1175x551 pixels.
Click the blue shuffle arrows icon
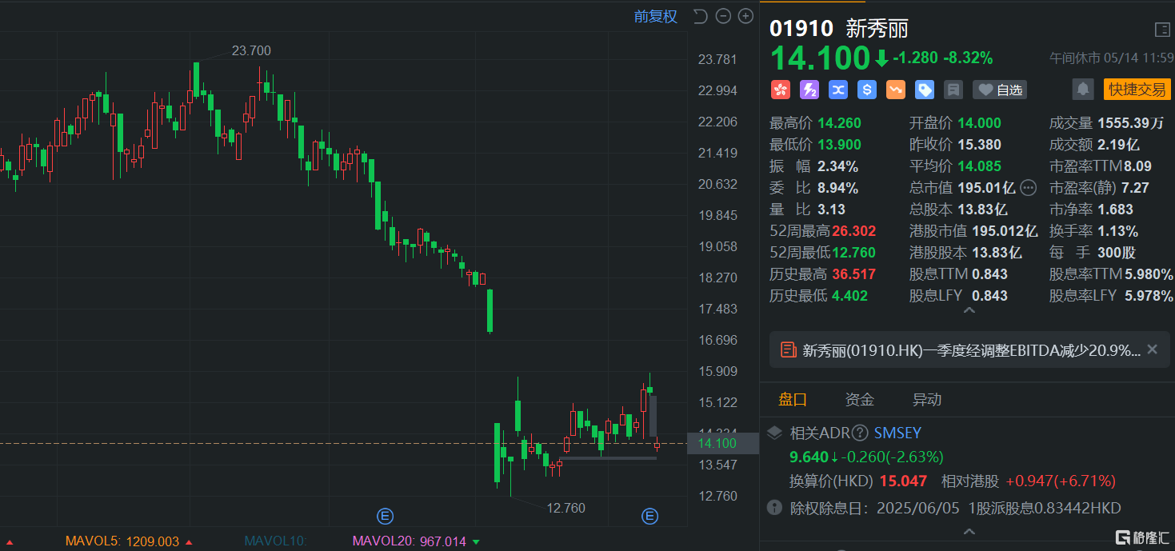[x=837, y=90]
